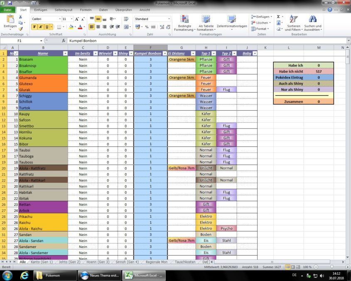The image size is (351, 281).
Task: Click the Einfügen paste clipboard icon
Action: (x=10, y=19)
